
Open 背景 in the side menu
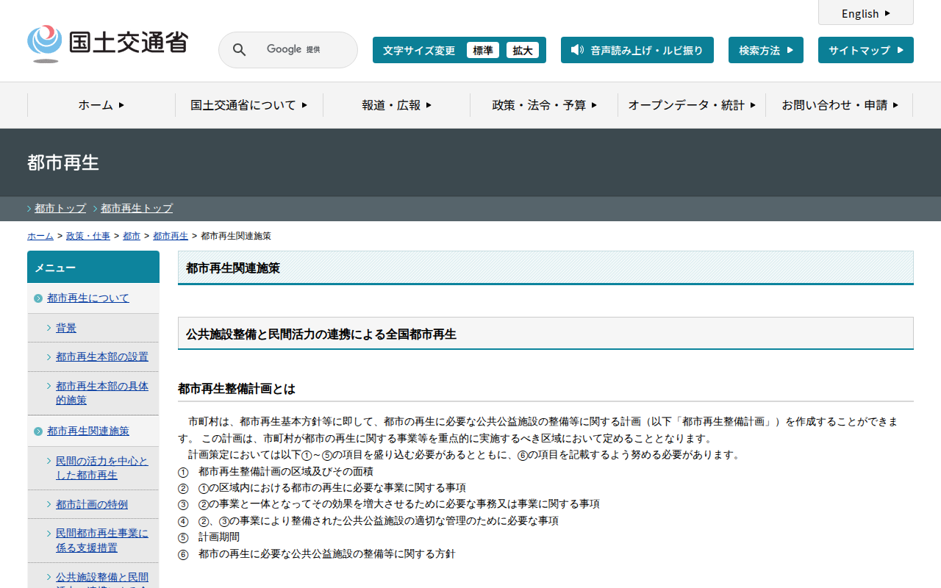click(66, 329)
